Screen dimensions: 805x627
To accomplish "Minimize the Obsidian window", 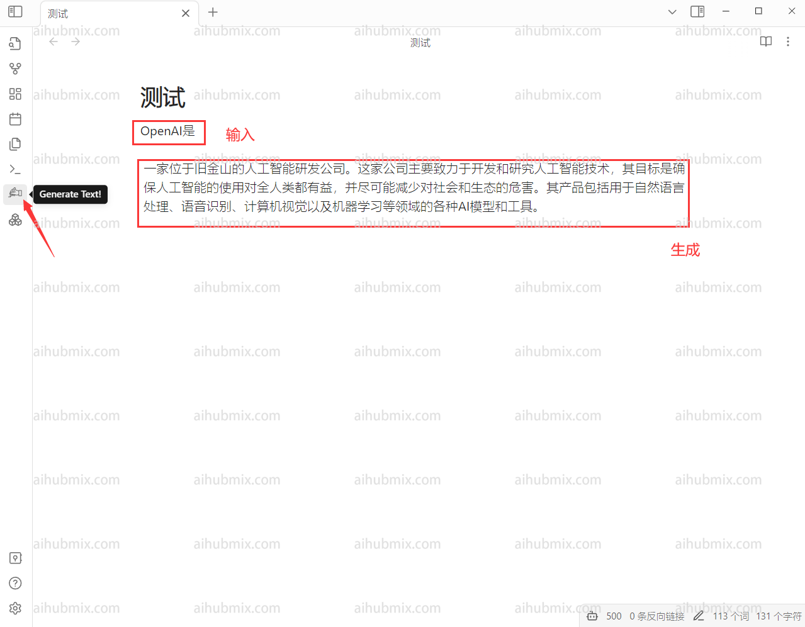I will click(726, 11).
